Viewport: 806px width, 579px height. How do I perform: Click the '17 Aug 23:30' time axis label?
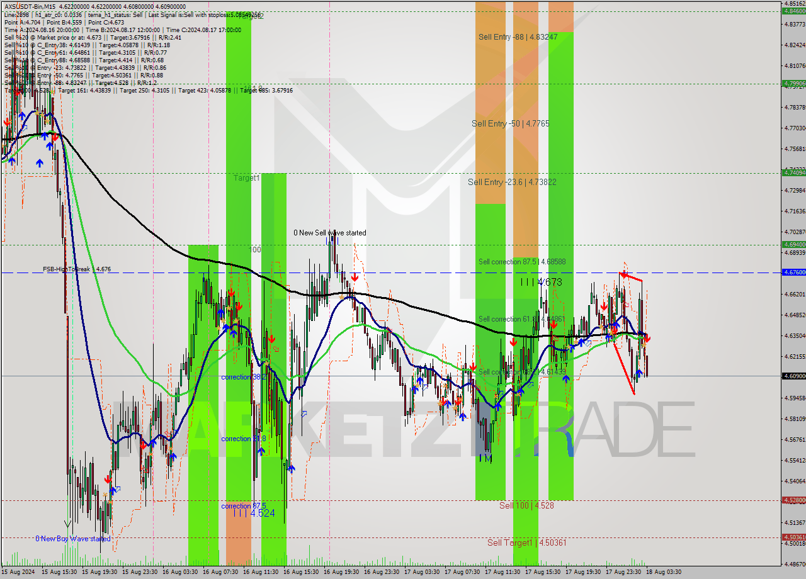point(623,572)
